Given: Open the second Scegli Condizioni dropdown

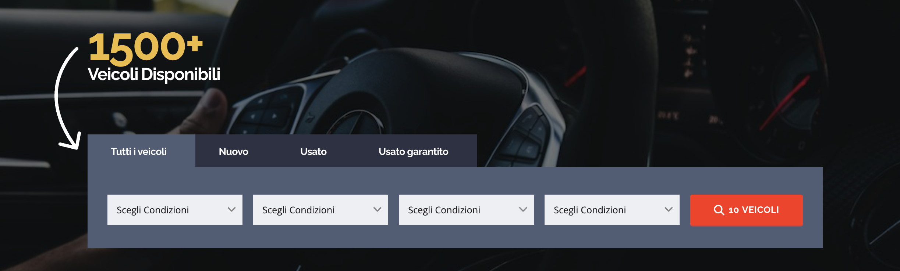Looking at the screenshot, I should (320, 210).
